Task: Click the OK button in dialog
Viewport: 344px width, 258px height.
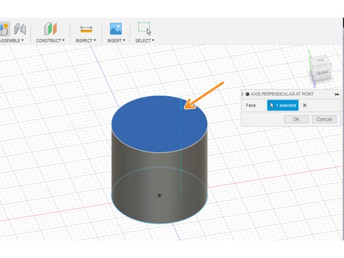Action: pyautogui.click(x=296, y=119)
